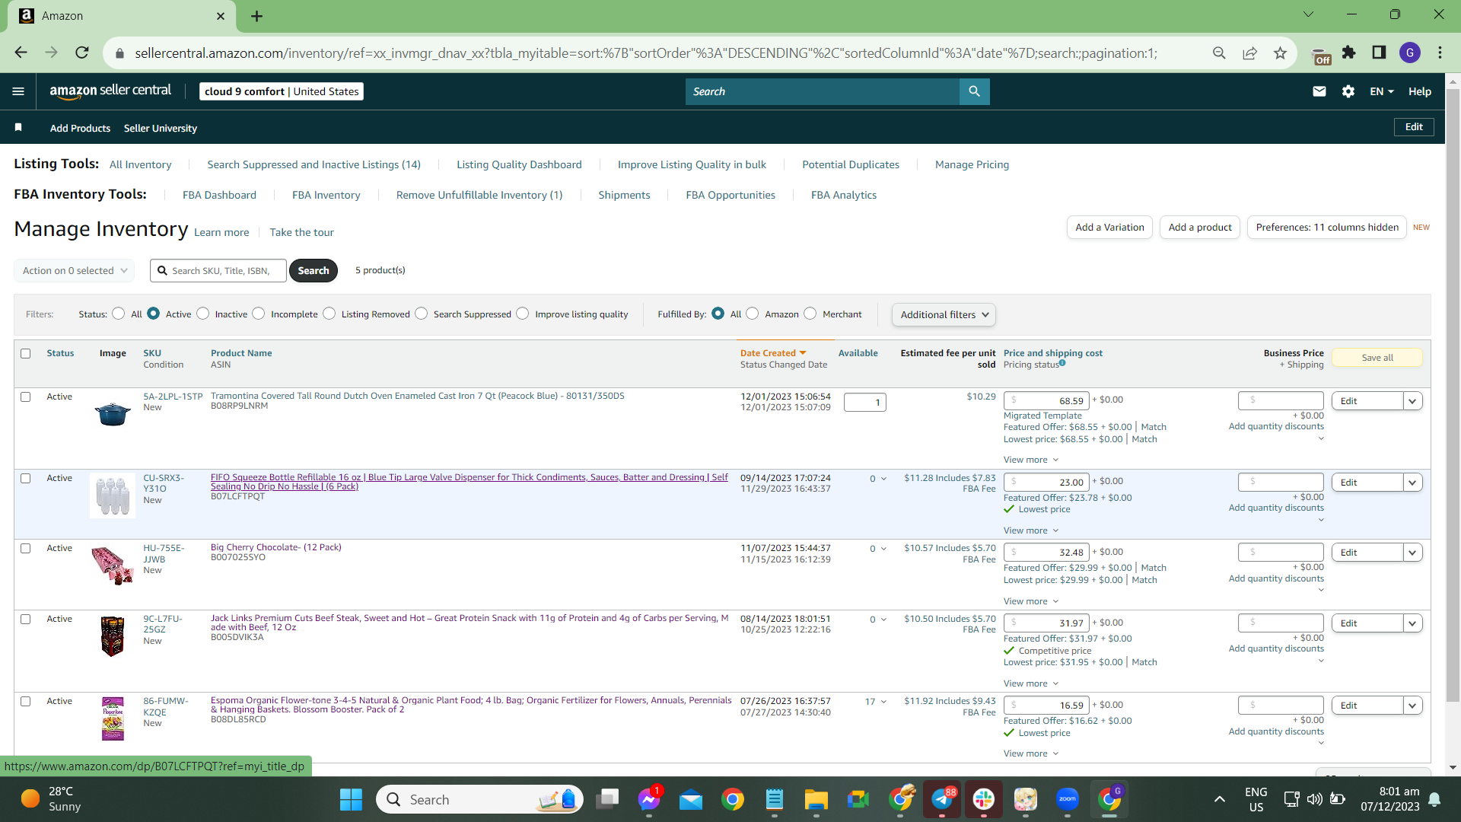Select the Big Cherry Chocolate row checkbox
1461x822 pixels.
[x=26, y=548]
